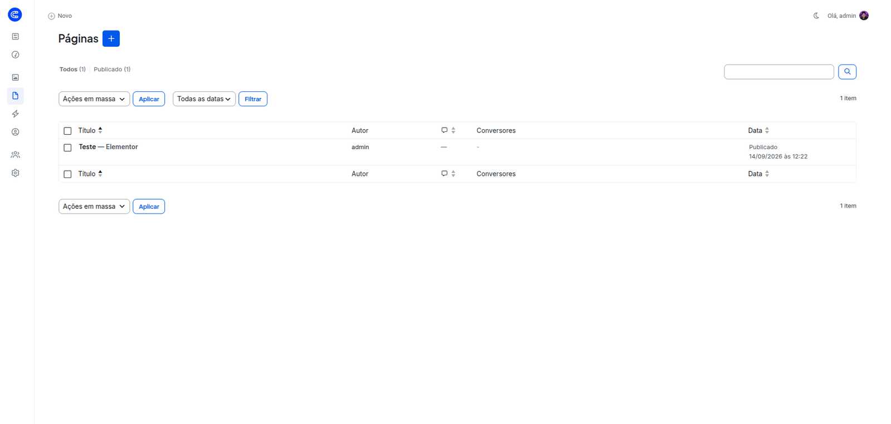Focus the page search input field
891x424 pixels.
point(779,72)
